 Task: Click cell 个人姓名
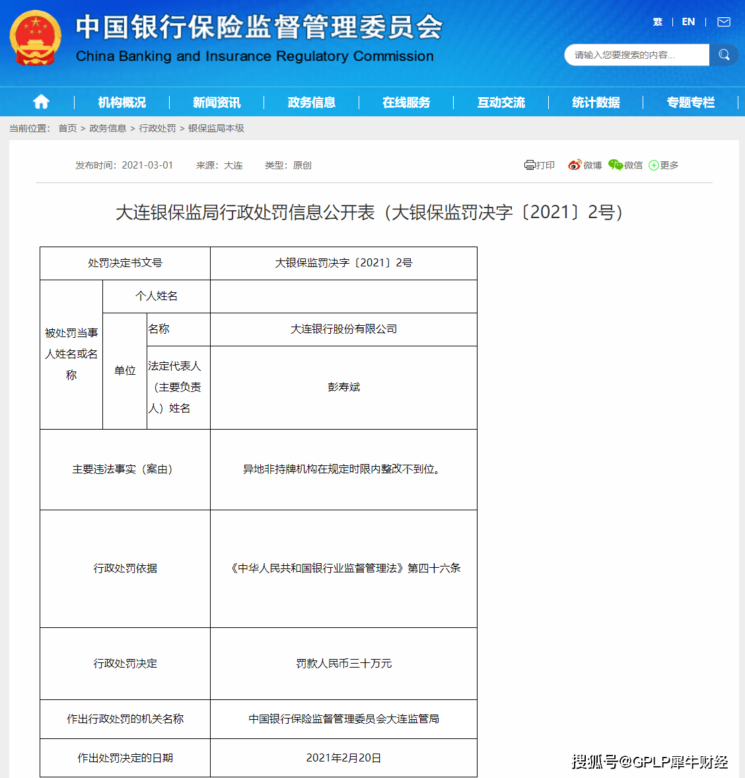coord(156,296)
